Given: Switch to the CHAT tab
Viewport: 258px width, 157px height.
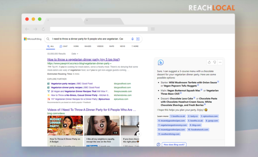Looking at the screenshot, I should click(x=64, y=46).
